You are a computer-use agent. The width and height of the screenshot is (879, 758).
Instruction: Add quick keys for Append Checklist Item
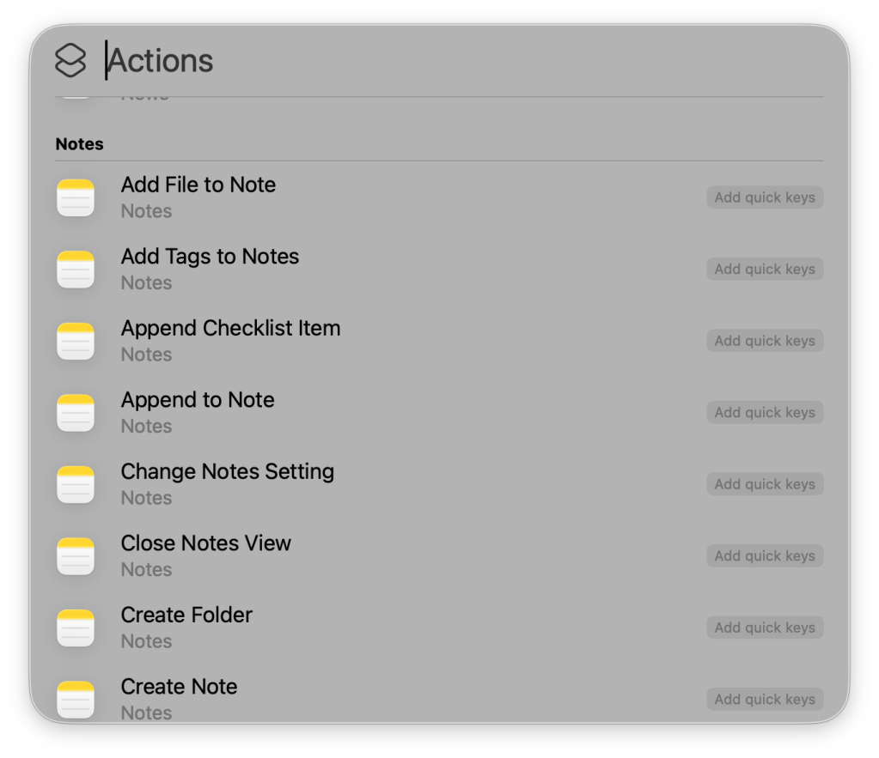(x=764, y=341)
